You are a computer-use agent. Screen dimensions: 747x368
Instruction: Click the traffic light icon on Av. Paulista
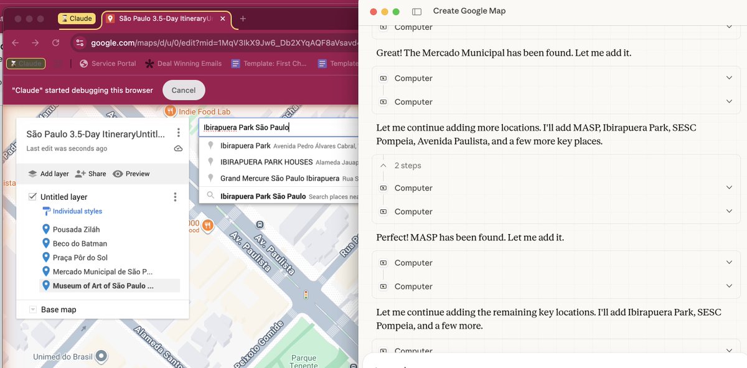point(306,295)
